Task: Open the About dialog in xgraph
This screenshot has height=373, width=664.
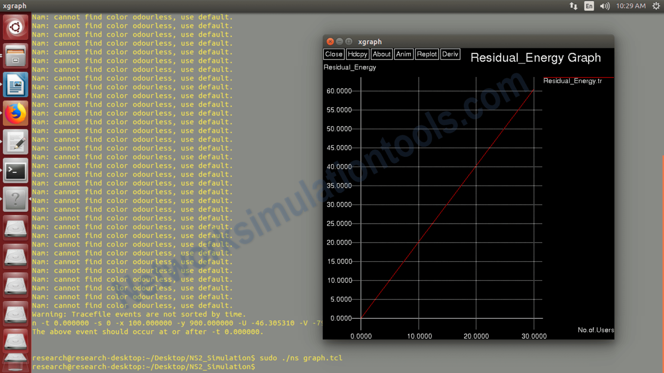Action: [x=381, y=54]
